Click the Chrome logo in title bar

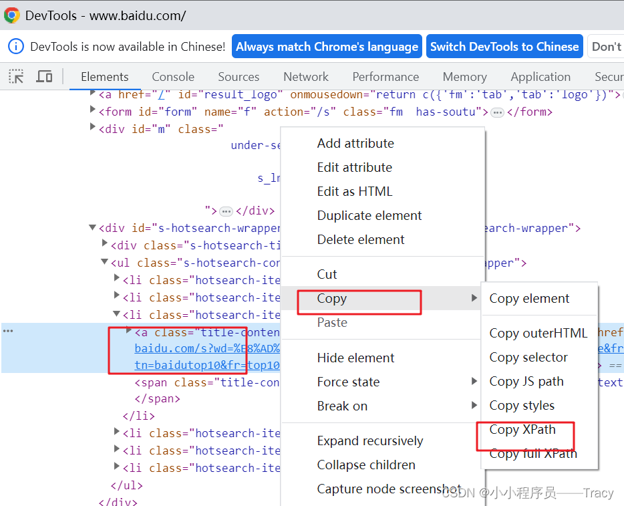click(x=12, y=15)
